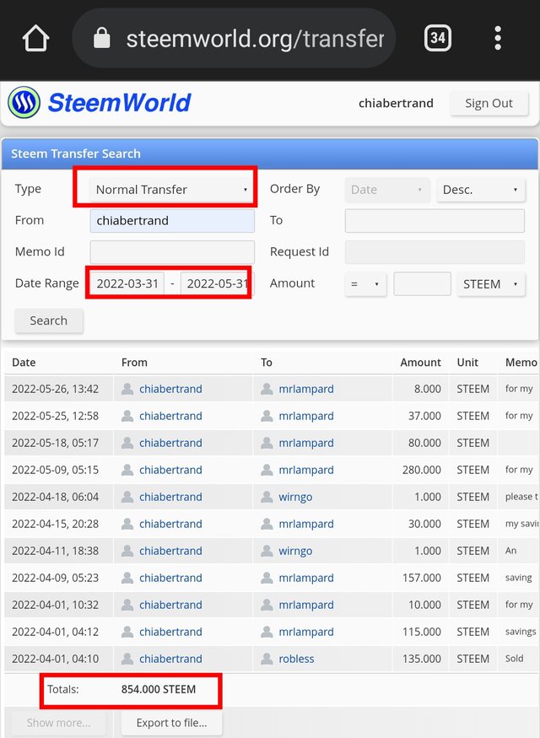Click the Amount column header

coord(420,363)
